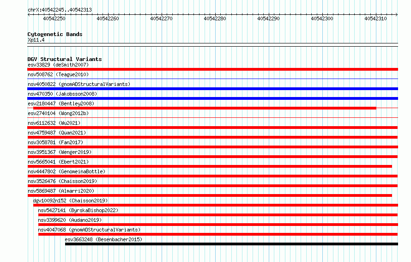Open the nsv5869487 (Almarri2020) label

click(61, 191)
